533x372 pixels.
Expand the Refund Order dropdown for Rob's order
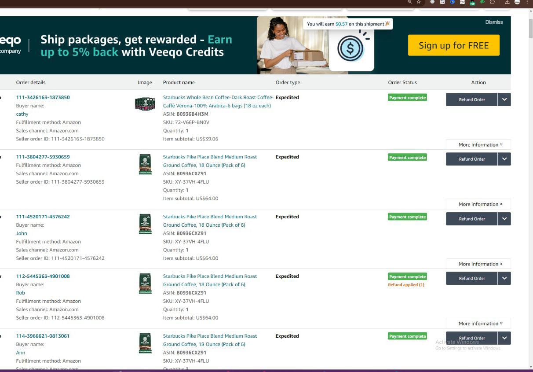coord(504,278)
